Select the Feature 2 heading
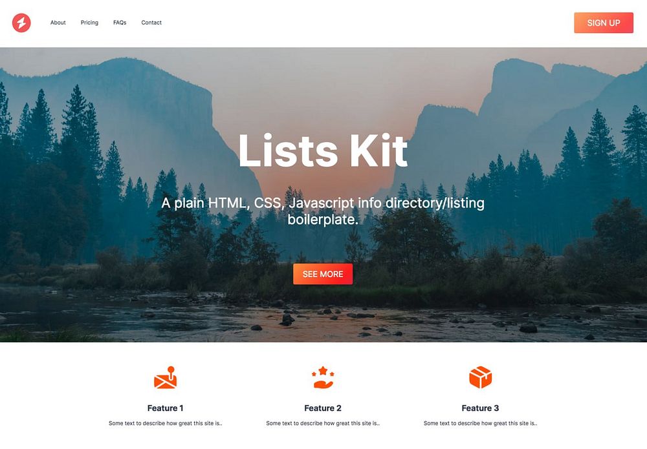This screenshot has height=449, width=647. (x=323, y=408)
